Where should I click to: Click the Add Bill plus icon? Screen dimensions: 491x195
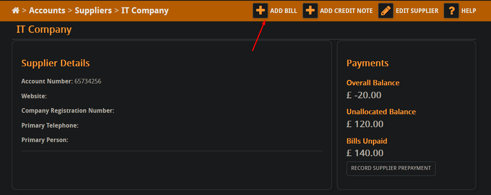260,11
